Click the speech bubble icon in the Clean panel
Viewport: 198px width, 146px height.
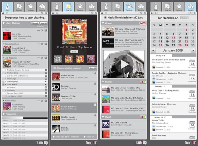coord(46,13)
